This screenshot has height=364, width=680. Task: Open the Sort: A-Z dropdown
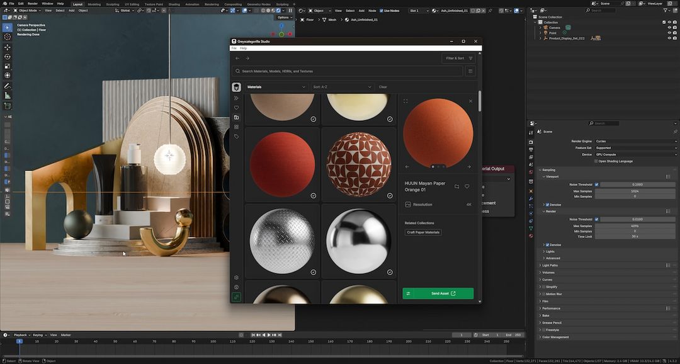343,87
